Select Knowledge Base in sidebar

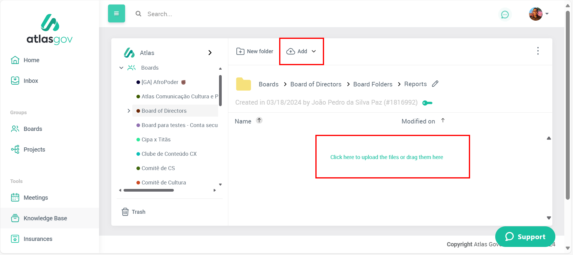pyautogui.click(x=45, y=218)
